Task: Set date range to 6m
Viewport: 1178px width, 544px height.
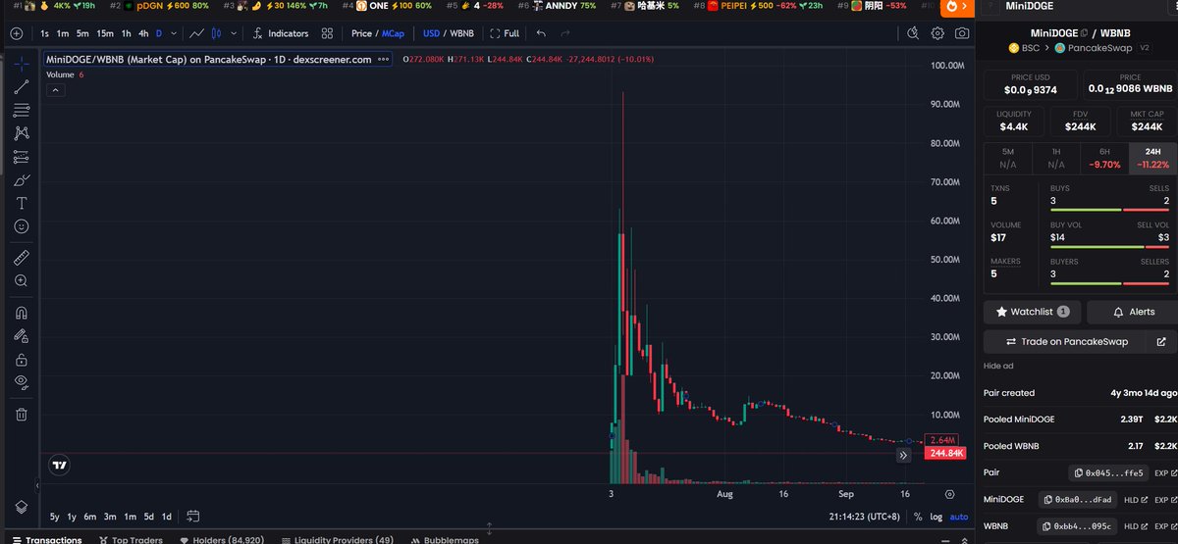Action: [90, 517]
